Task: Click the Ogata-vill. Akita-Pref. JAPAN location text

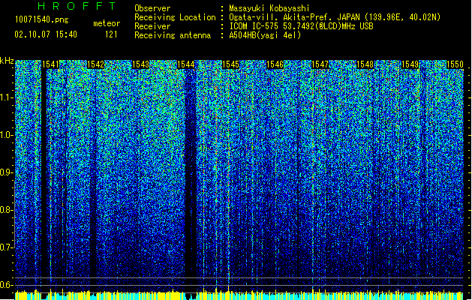Action: coord(335,17)
